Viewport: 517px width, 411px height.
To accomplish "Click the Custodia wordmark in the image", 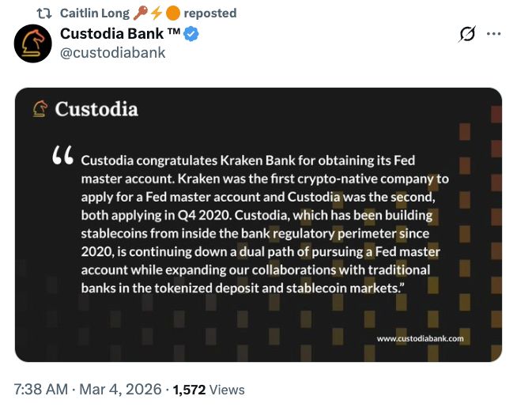I will click(x=96, y=108).
